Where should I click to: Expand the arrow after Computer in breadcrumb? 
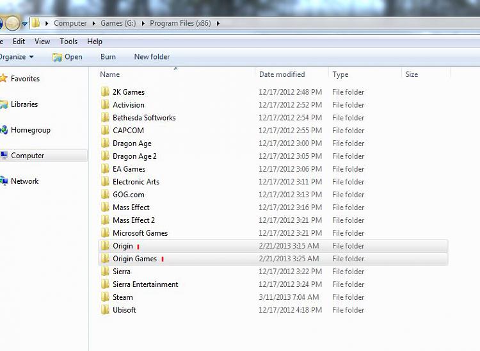[93, 23]
